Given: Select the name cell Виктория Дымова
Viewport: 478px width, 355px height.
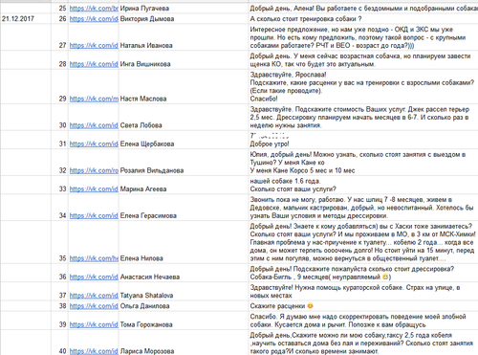Looking at the screenshot, I should (184, 18).
